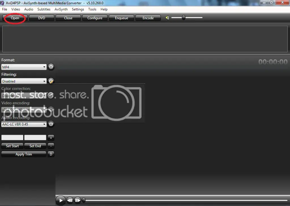Expand the AAC-LC VBR audio encoding dropdown

coord(24,124)
